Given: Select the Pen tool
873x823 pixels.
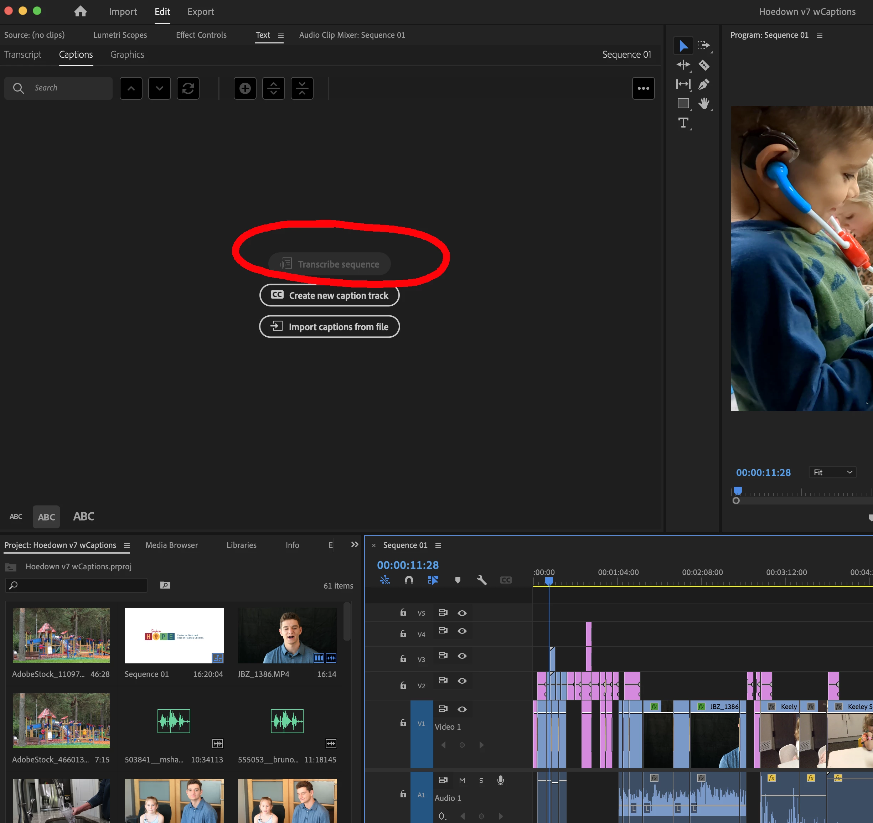Looking at the screenshot, I should click(703, 84).
